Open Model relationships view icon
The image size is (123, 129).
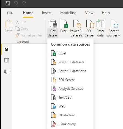7,72
